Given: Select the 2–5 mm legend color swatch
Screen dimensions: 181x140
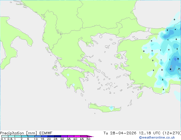Looking at the screenshot, I should pos(25,136).
